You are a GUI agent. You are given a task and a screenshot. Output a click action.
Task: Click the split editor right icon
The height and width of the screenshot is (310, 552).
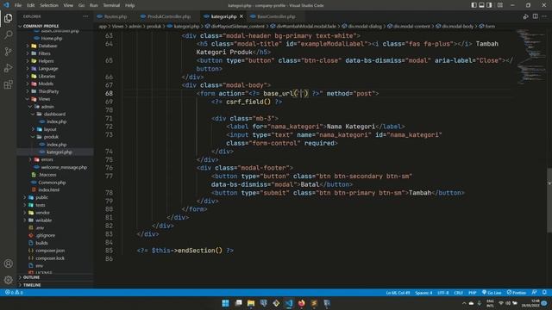coord(535,16)
